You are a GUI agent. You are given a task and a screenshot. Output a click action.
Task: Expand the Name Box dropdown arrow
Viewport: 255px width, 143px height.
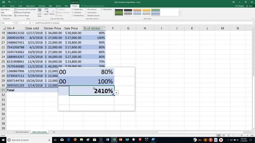[x=13, y=23]
